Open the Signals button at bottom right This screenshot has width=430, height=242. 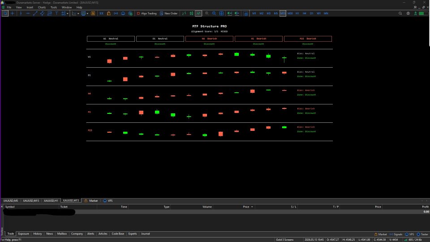point(396,234)
